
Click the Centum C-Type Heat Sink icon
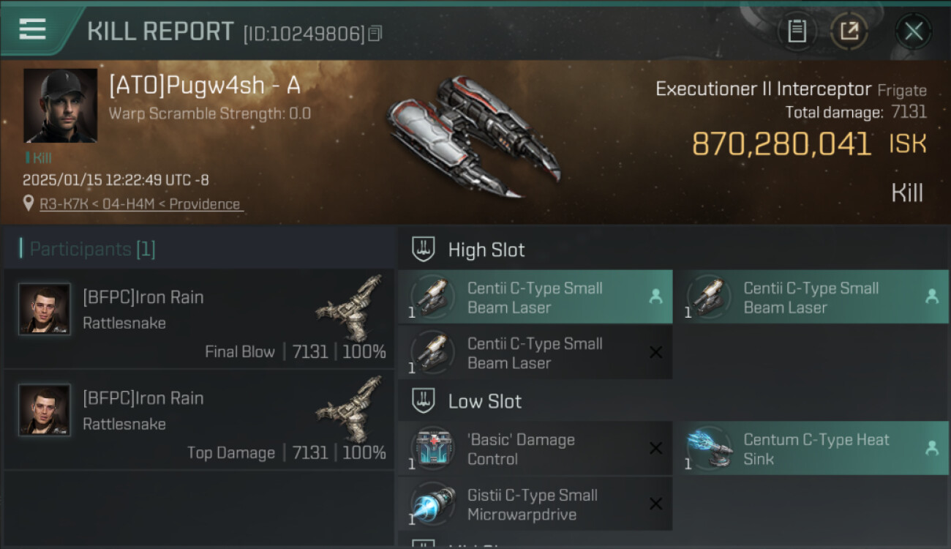coord(709,449)
